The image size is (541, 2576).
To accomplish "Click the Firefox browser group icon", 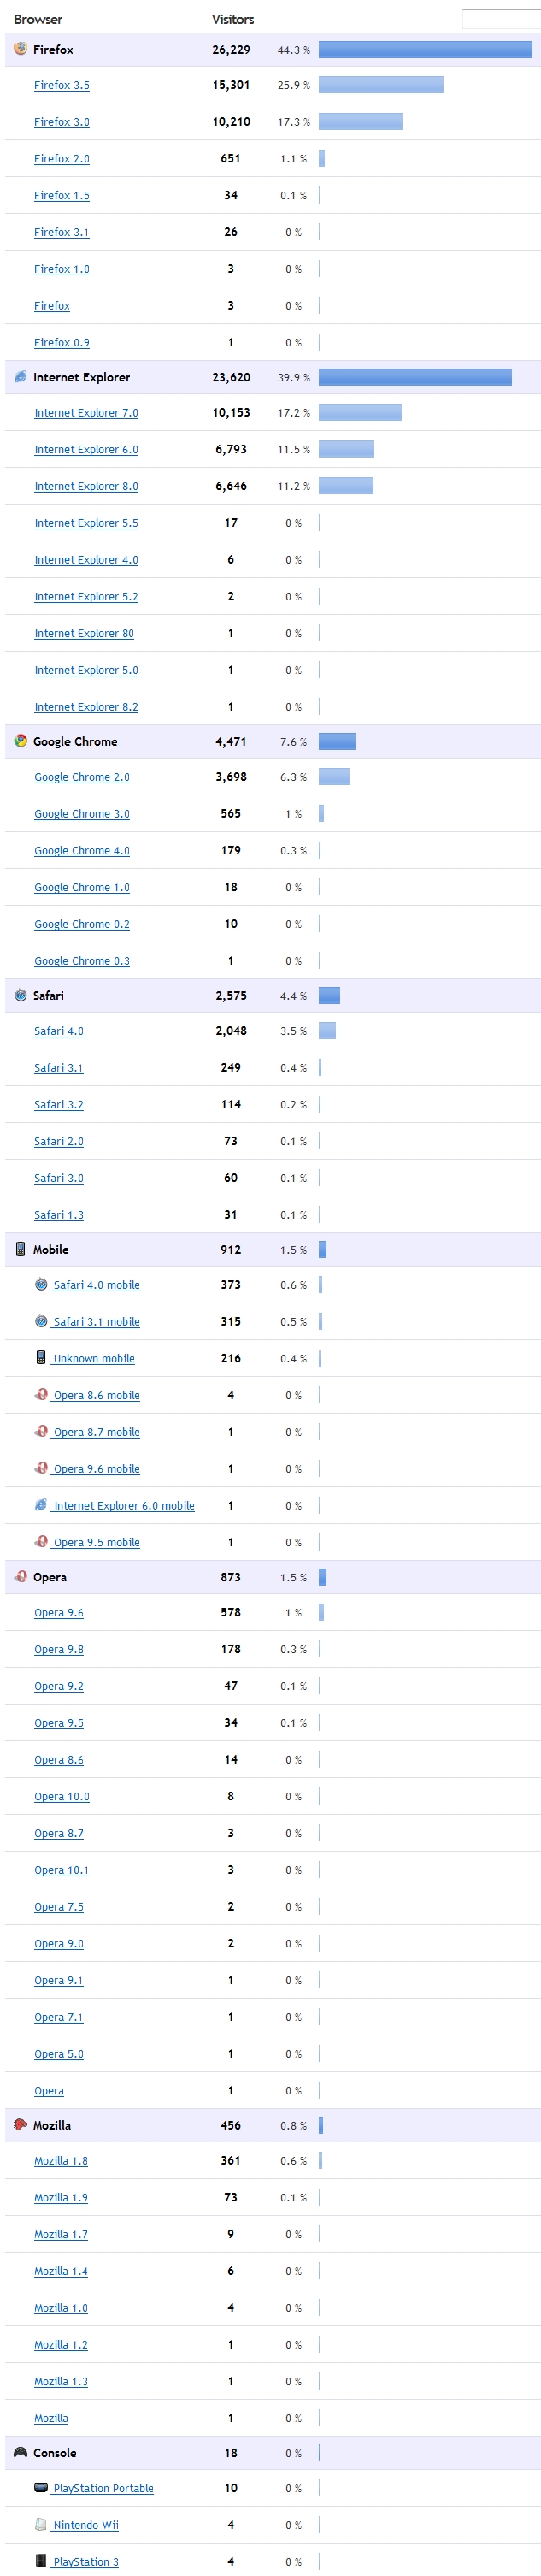I will [x=20, y=48].
